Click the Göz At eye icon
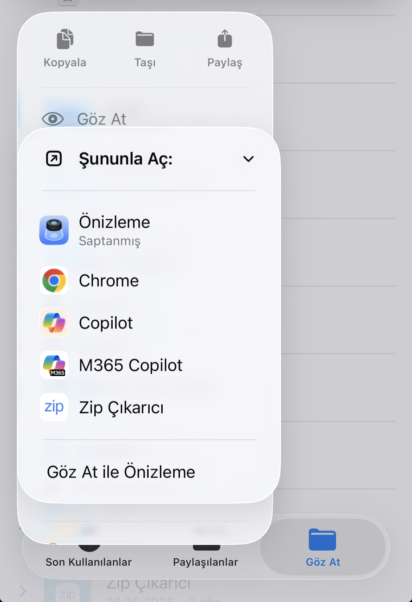This screenshot has width=412, height=602. pos(53,119)
